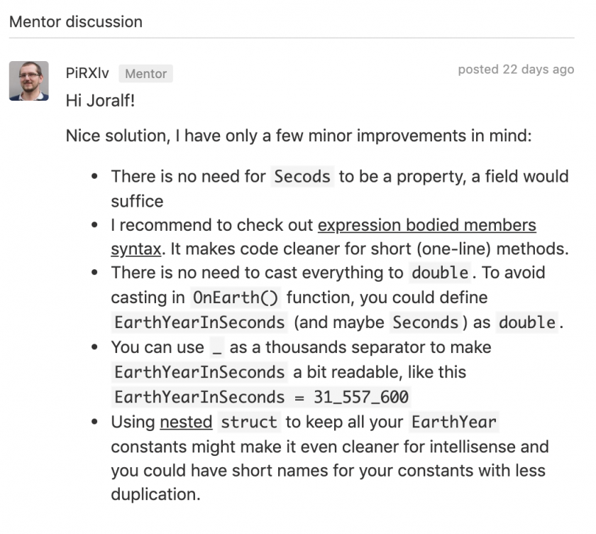The height and width of the screenshot is (534, 596).
Task: Click the 'Hi Joralf!' greeting text
Action: pos(100,101)
